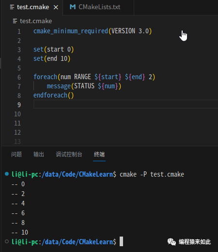The width and height of the screenshot is (218, 252).
Task: Click the ${end} variable reference
Action: [x=135, y=77]
